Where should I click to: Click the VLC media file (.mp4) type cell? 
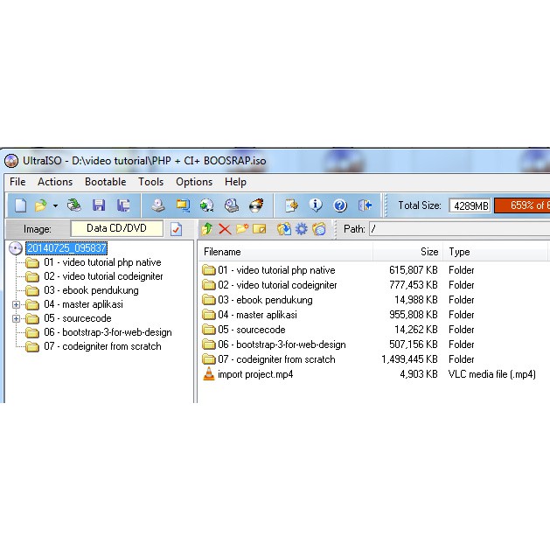[x=491, y=374]
